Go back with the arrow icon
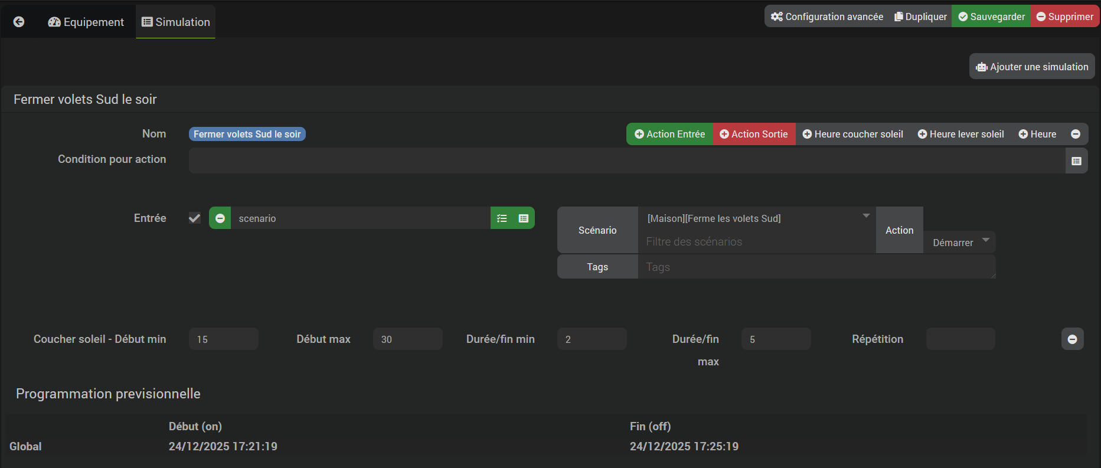 click(x=19, y=22)
